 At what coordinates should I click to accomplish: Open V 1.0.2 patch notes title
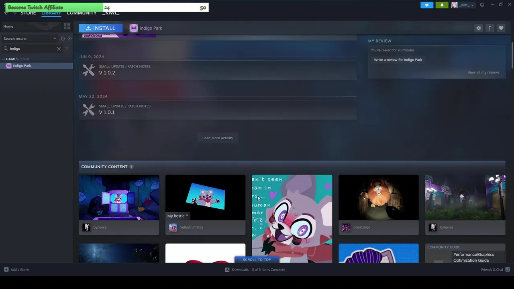(107, 73)
